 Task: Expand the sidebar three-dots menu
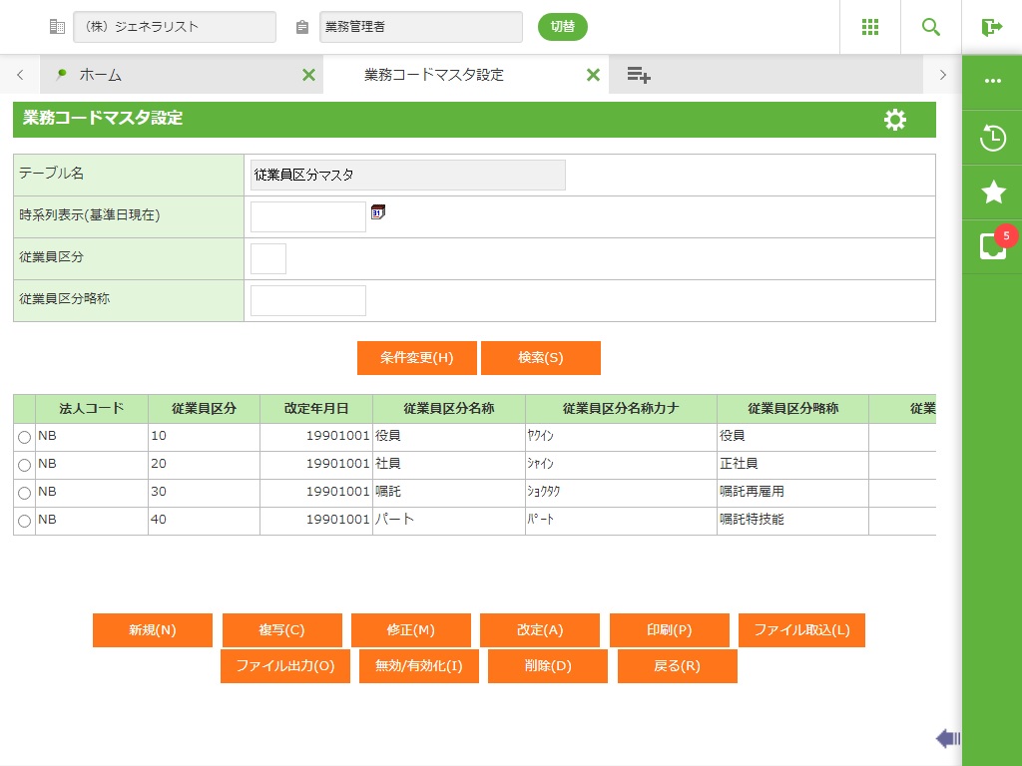992,81
